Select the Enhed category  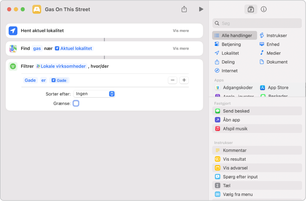tap(270, 44)
